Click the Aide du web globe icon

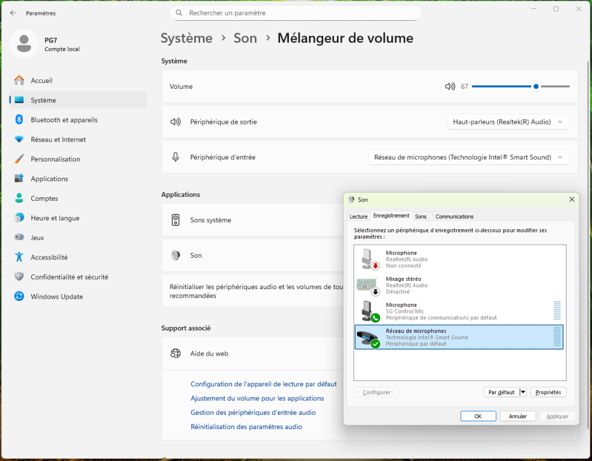tap(176, 354)
